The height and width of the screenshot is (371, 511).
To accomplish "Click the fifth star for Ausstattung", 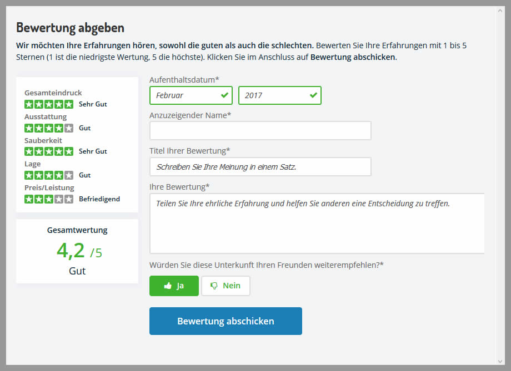I will click(69, 128).
